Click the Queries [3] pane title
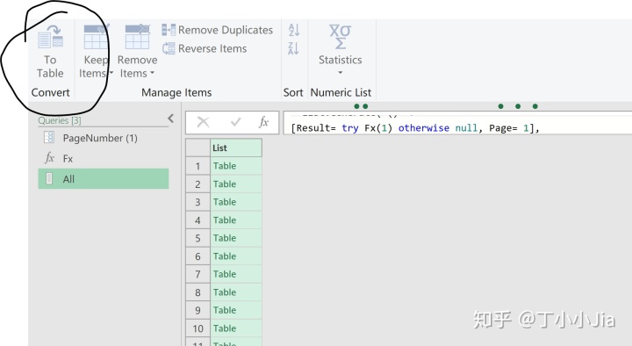The image size is (632, 346). pyautogui.click(x=60, y=120)
